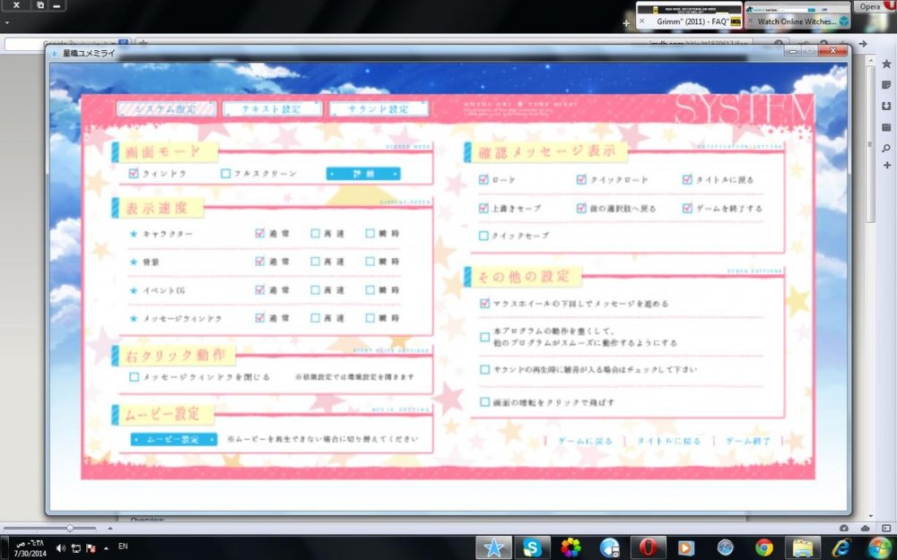
Task: Uncheck the クイックロード confirmation checkbox
Action: [581, 180]
